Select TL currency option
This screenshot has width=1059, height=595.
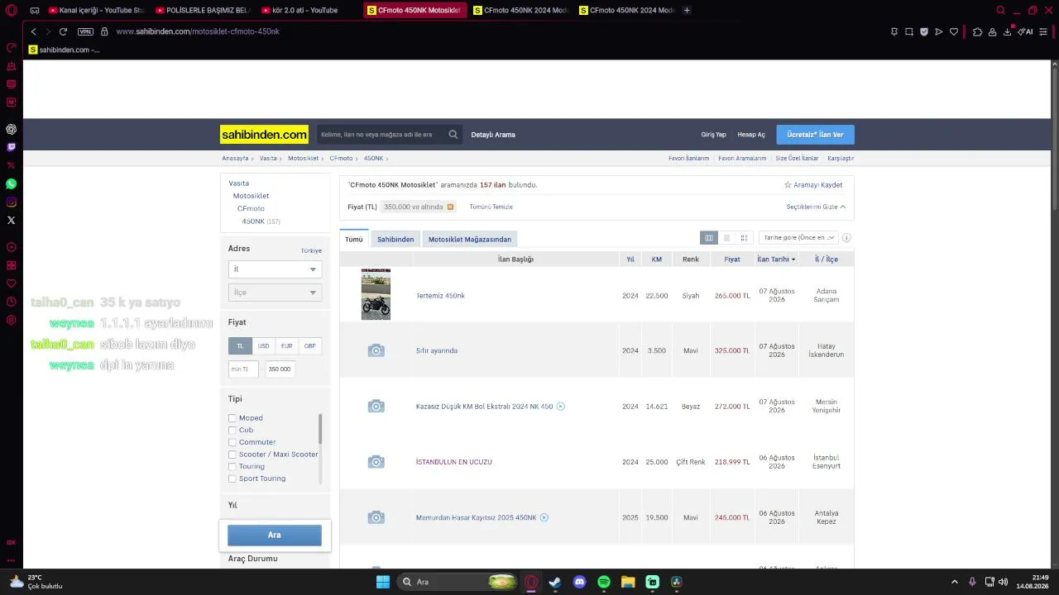click(x=240, y=346)
